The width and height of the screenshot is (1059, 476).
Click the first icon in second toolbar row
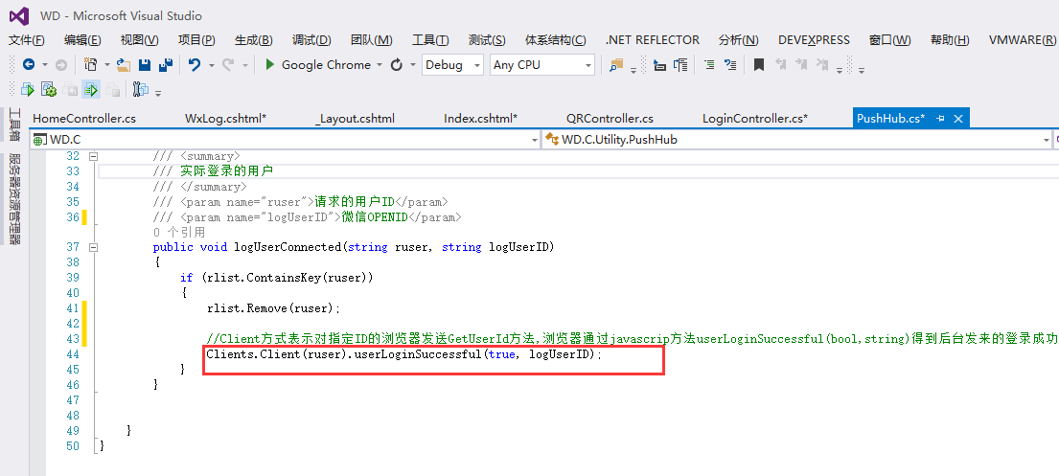[x=28, y=89]
